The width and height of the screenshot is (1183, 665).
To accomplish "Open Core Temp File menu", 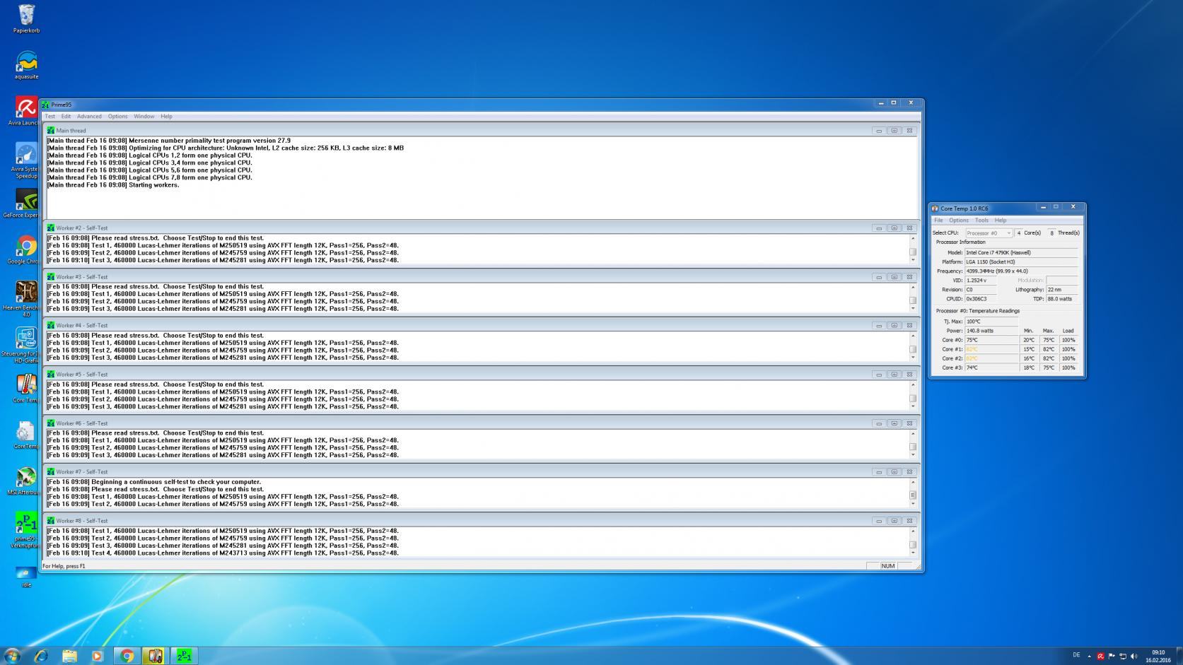I will point(938,220).
